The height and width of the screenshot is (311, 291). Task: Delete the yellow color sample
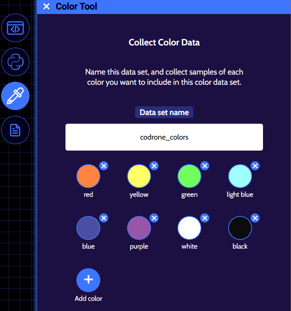point(154,166)
